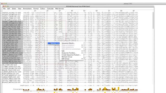Expand the highlighted Selection submenu entry

[x=54, y=43]
